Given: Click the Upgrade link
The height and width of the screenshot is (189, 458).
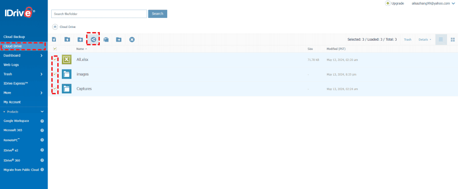Looking at the screenshot, I should (398, 4).
